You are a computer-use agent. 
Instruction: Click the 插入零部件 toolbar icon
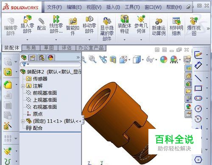click(x=27, y=19)
